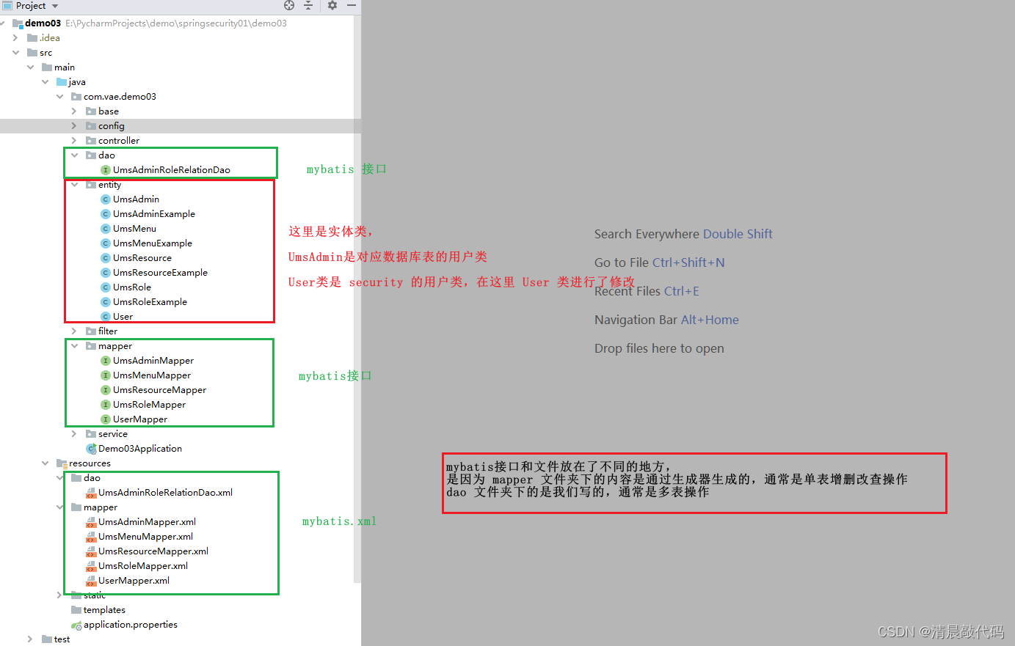Click the Project tool window icon
Viewport: 1015px width, 646px height.
pyautogui.click(x=6, y=5)
